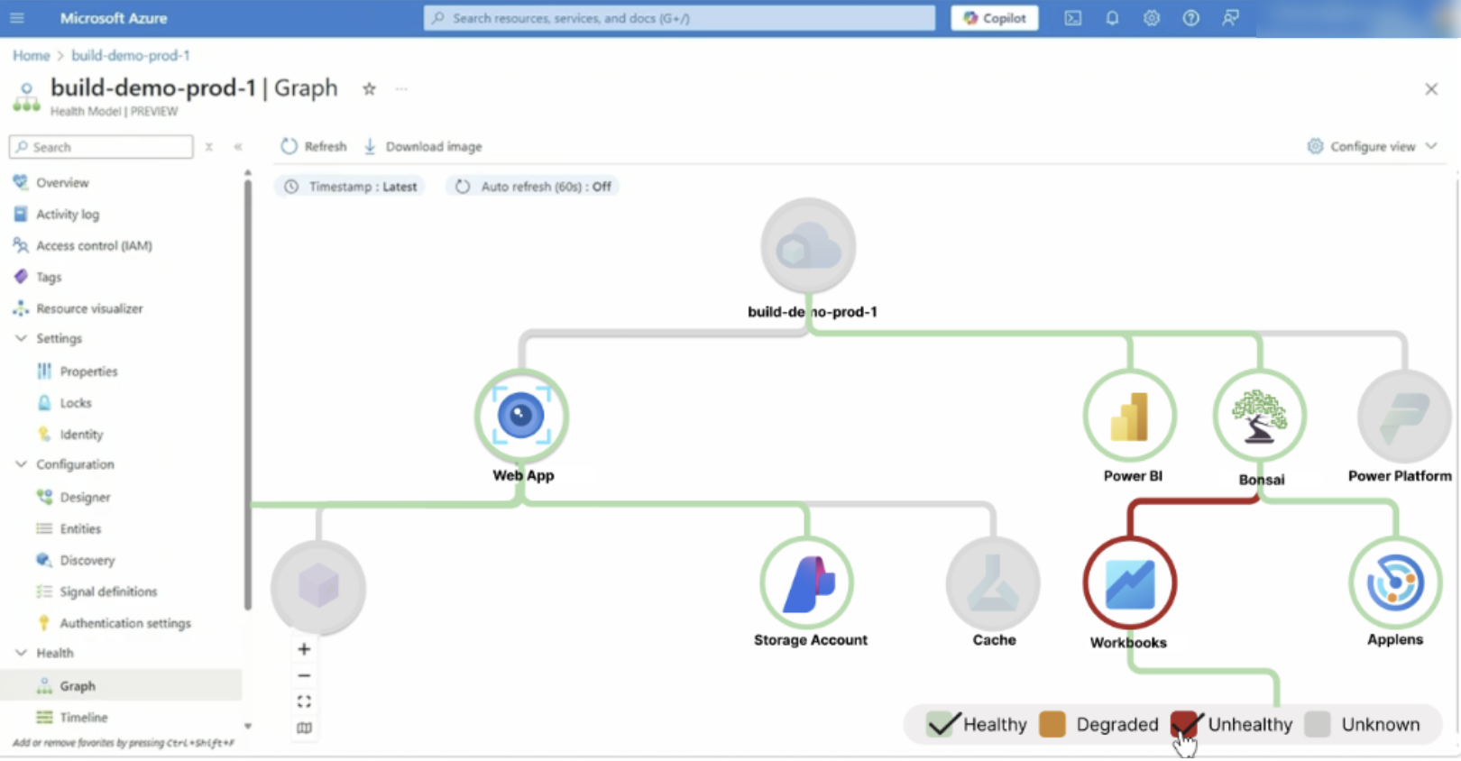
Task: Open the Timestamp: Latest selector
Action: (x=351, y=187)
